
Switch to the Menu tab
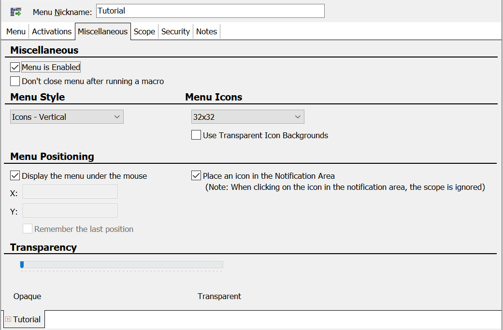point(16,31)
